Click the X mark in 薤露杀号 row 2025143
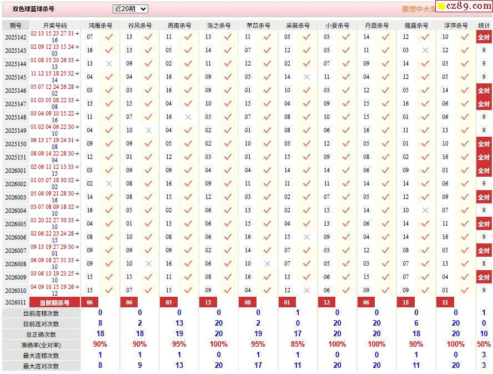 pyautogui.click(x=425, y=51)
